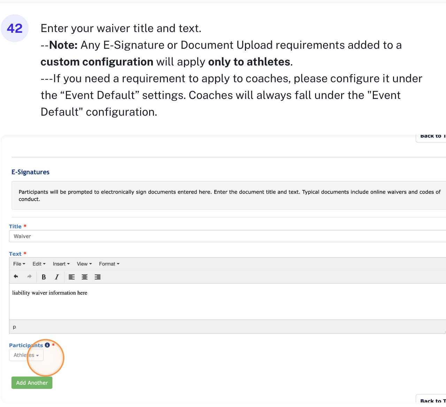Click the Title field containing Waiver
The height and width of the screenshot is (407, 446).
[x=226, y=236]
